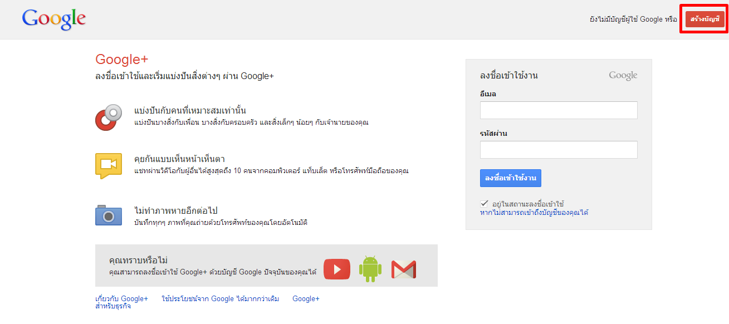Open ใช้ประโยชน์จาก Google link

(220, 299)
